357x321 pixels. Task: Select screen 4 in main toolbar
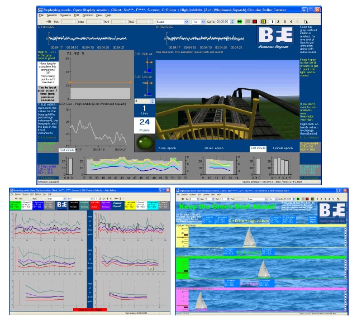291,22
